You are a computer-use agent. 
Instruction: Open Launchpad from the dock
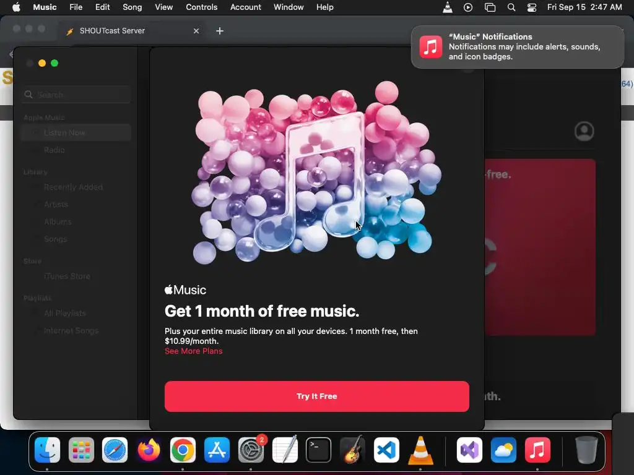click(x=81, y=450)
